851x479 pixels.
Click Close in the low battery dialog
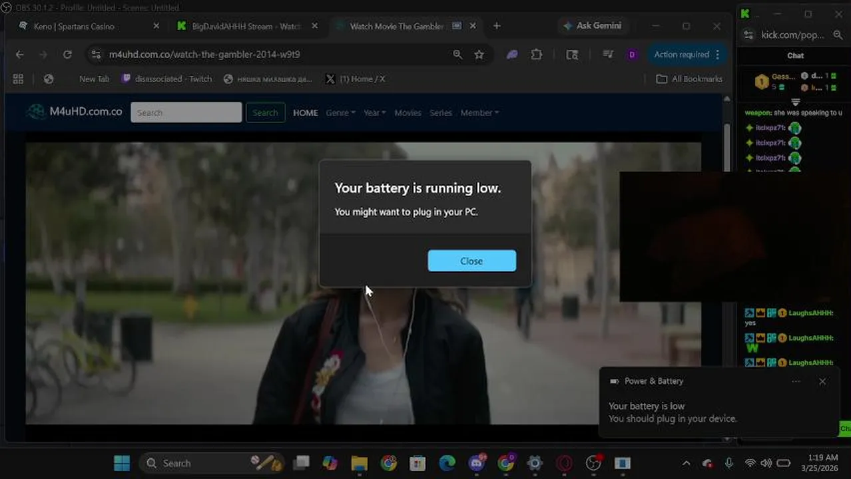click(x=471, y=261)
